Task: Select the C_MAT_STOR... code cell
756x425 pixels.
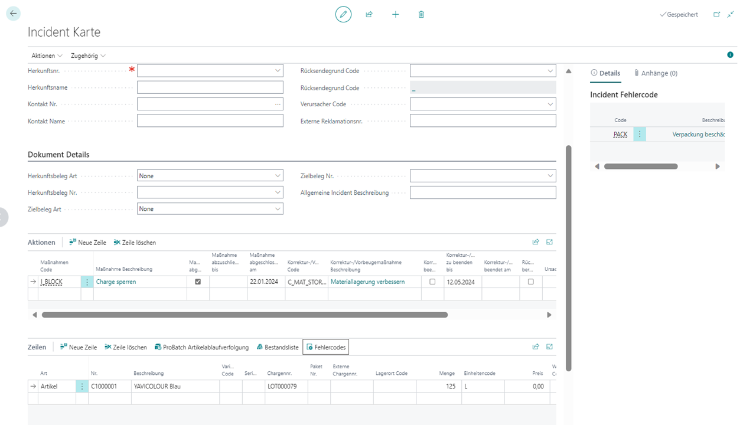Action: (307, 282)
